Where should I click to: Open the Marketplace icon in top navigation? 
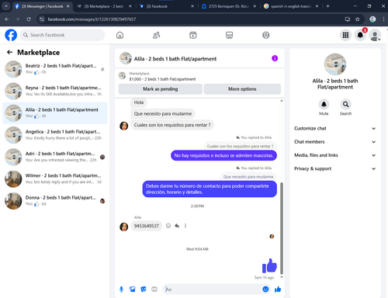230,35
